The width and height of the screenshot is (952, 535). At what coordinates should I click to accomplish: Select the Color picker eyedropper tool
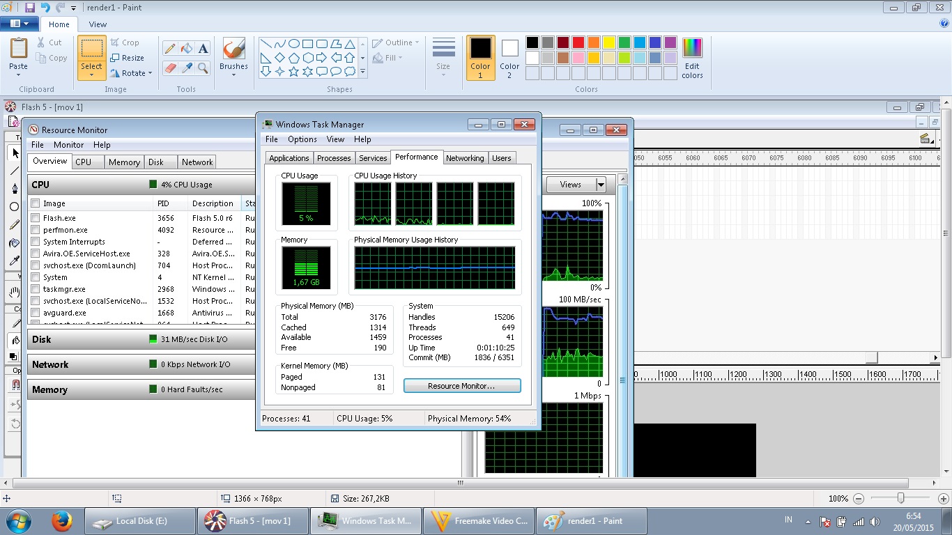coord(186,68)
